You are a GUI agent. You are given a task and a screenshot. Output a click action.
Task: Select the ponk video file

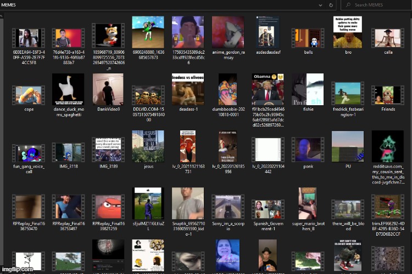tap(308, 146)
